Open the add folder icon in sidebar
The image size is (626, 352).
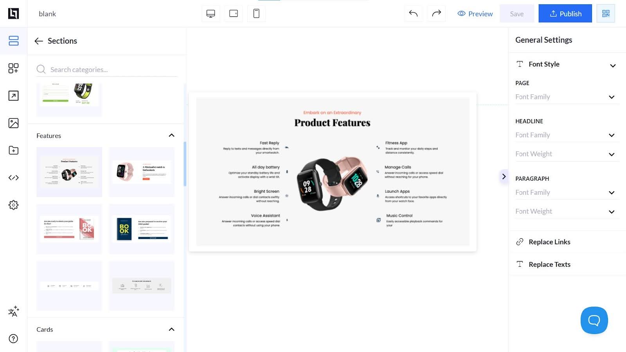click(x=13, y=150)
